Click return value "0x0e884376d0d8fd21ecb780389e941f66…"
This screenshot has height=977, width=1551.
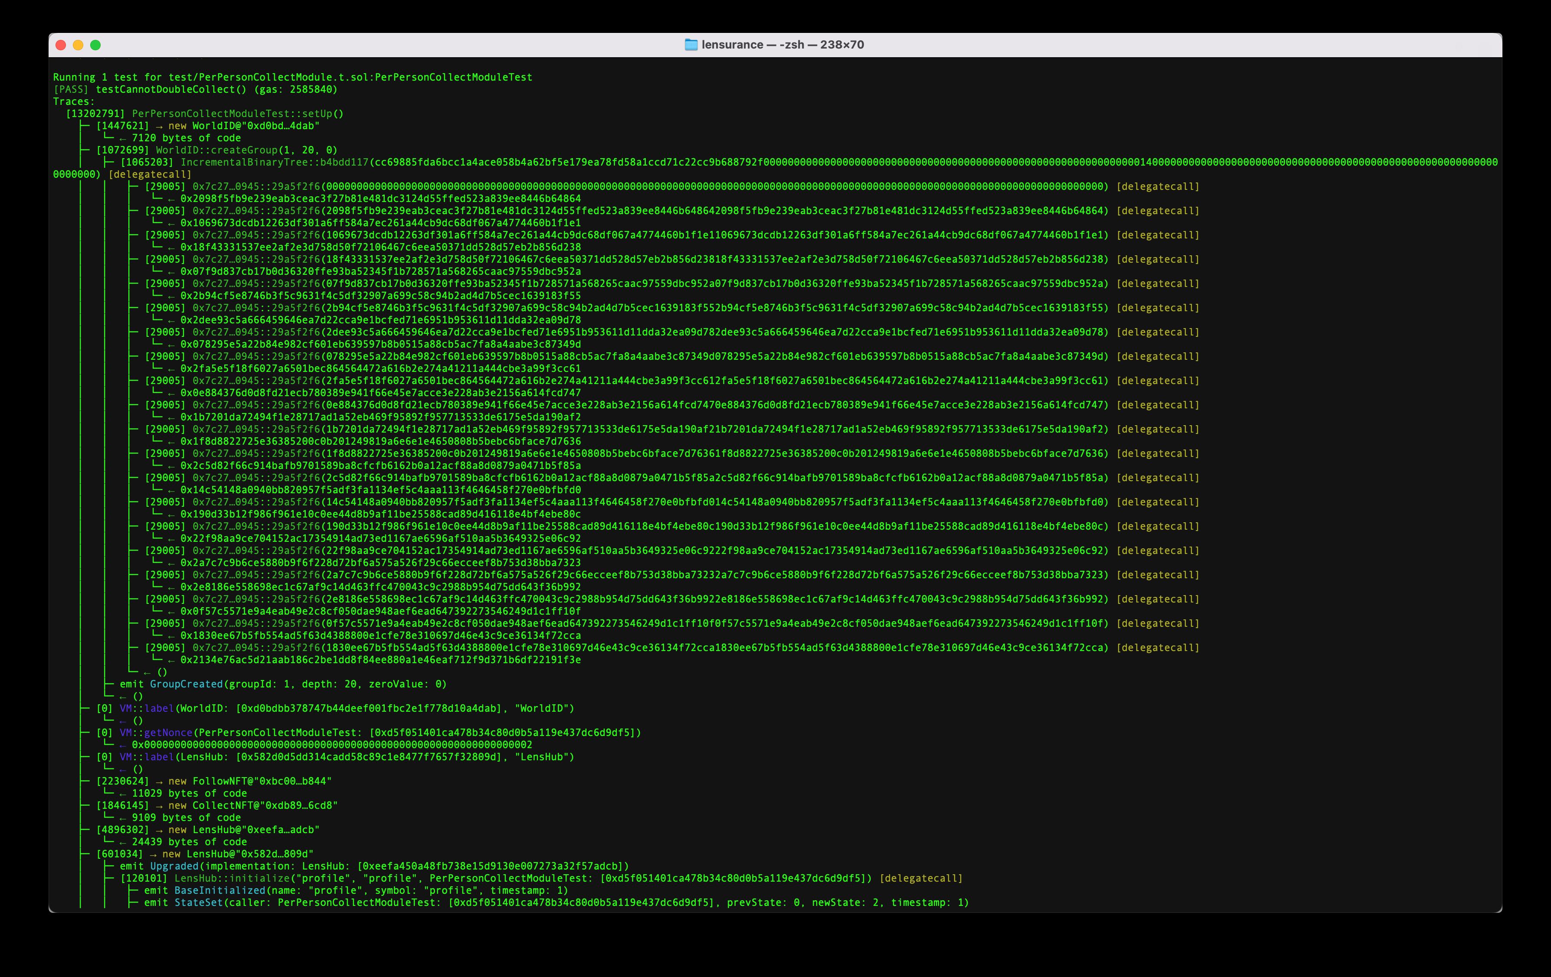pyautogui.click(x=381, y=393)
